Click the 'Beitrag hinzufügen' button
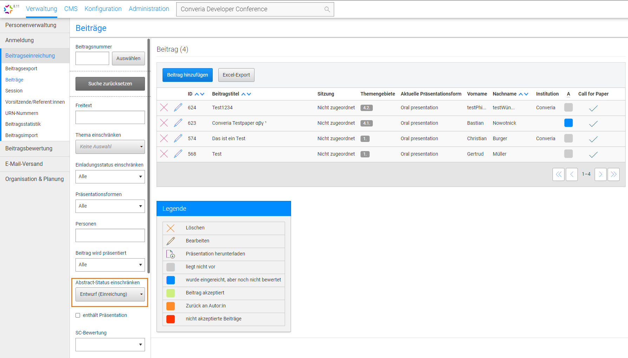 coord(187,75)
